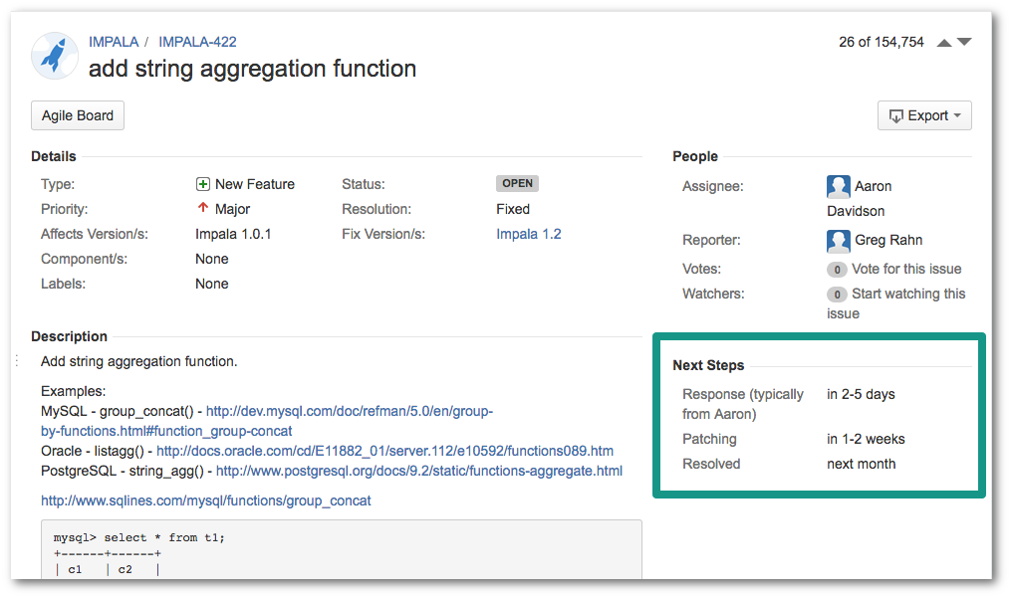Open the MySQL group_concat documentation link
1011x598 pixels.
(x=266, y=421)
